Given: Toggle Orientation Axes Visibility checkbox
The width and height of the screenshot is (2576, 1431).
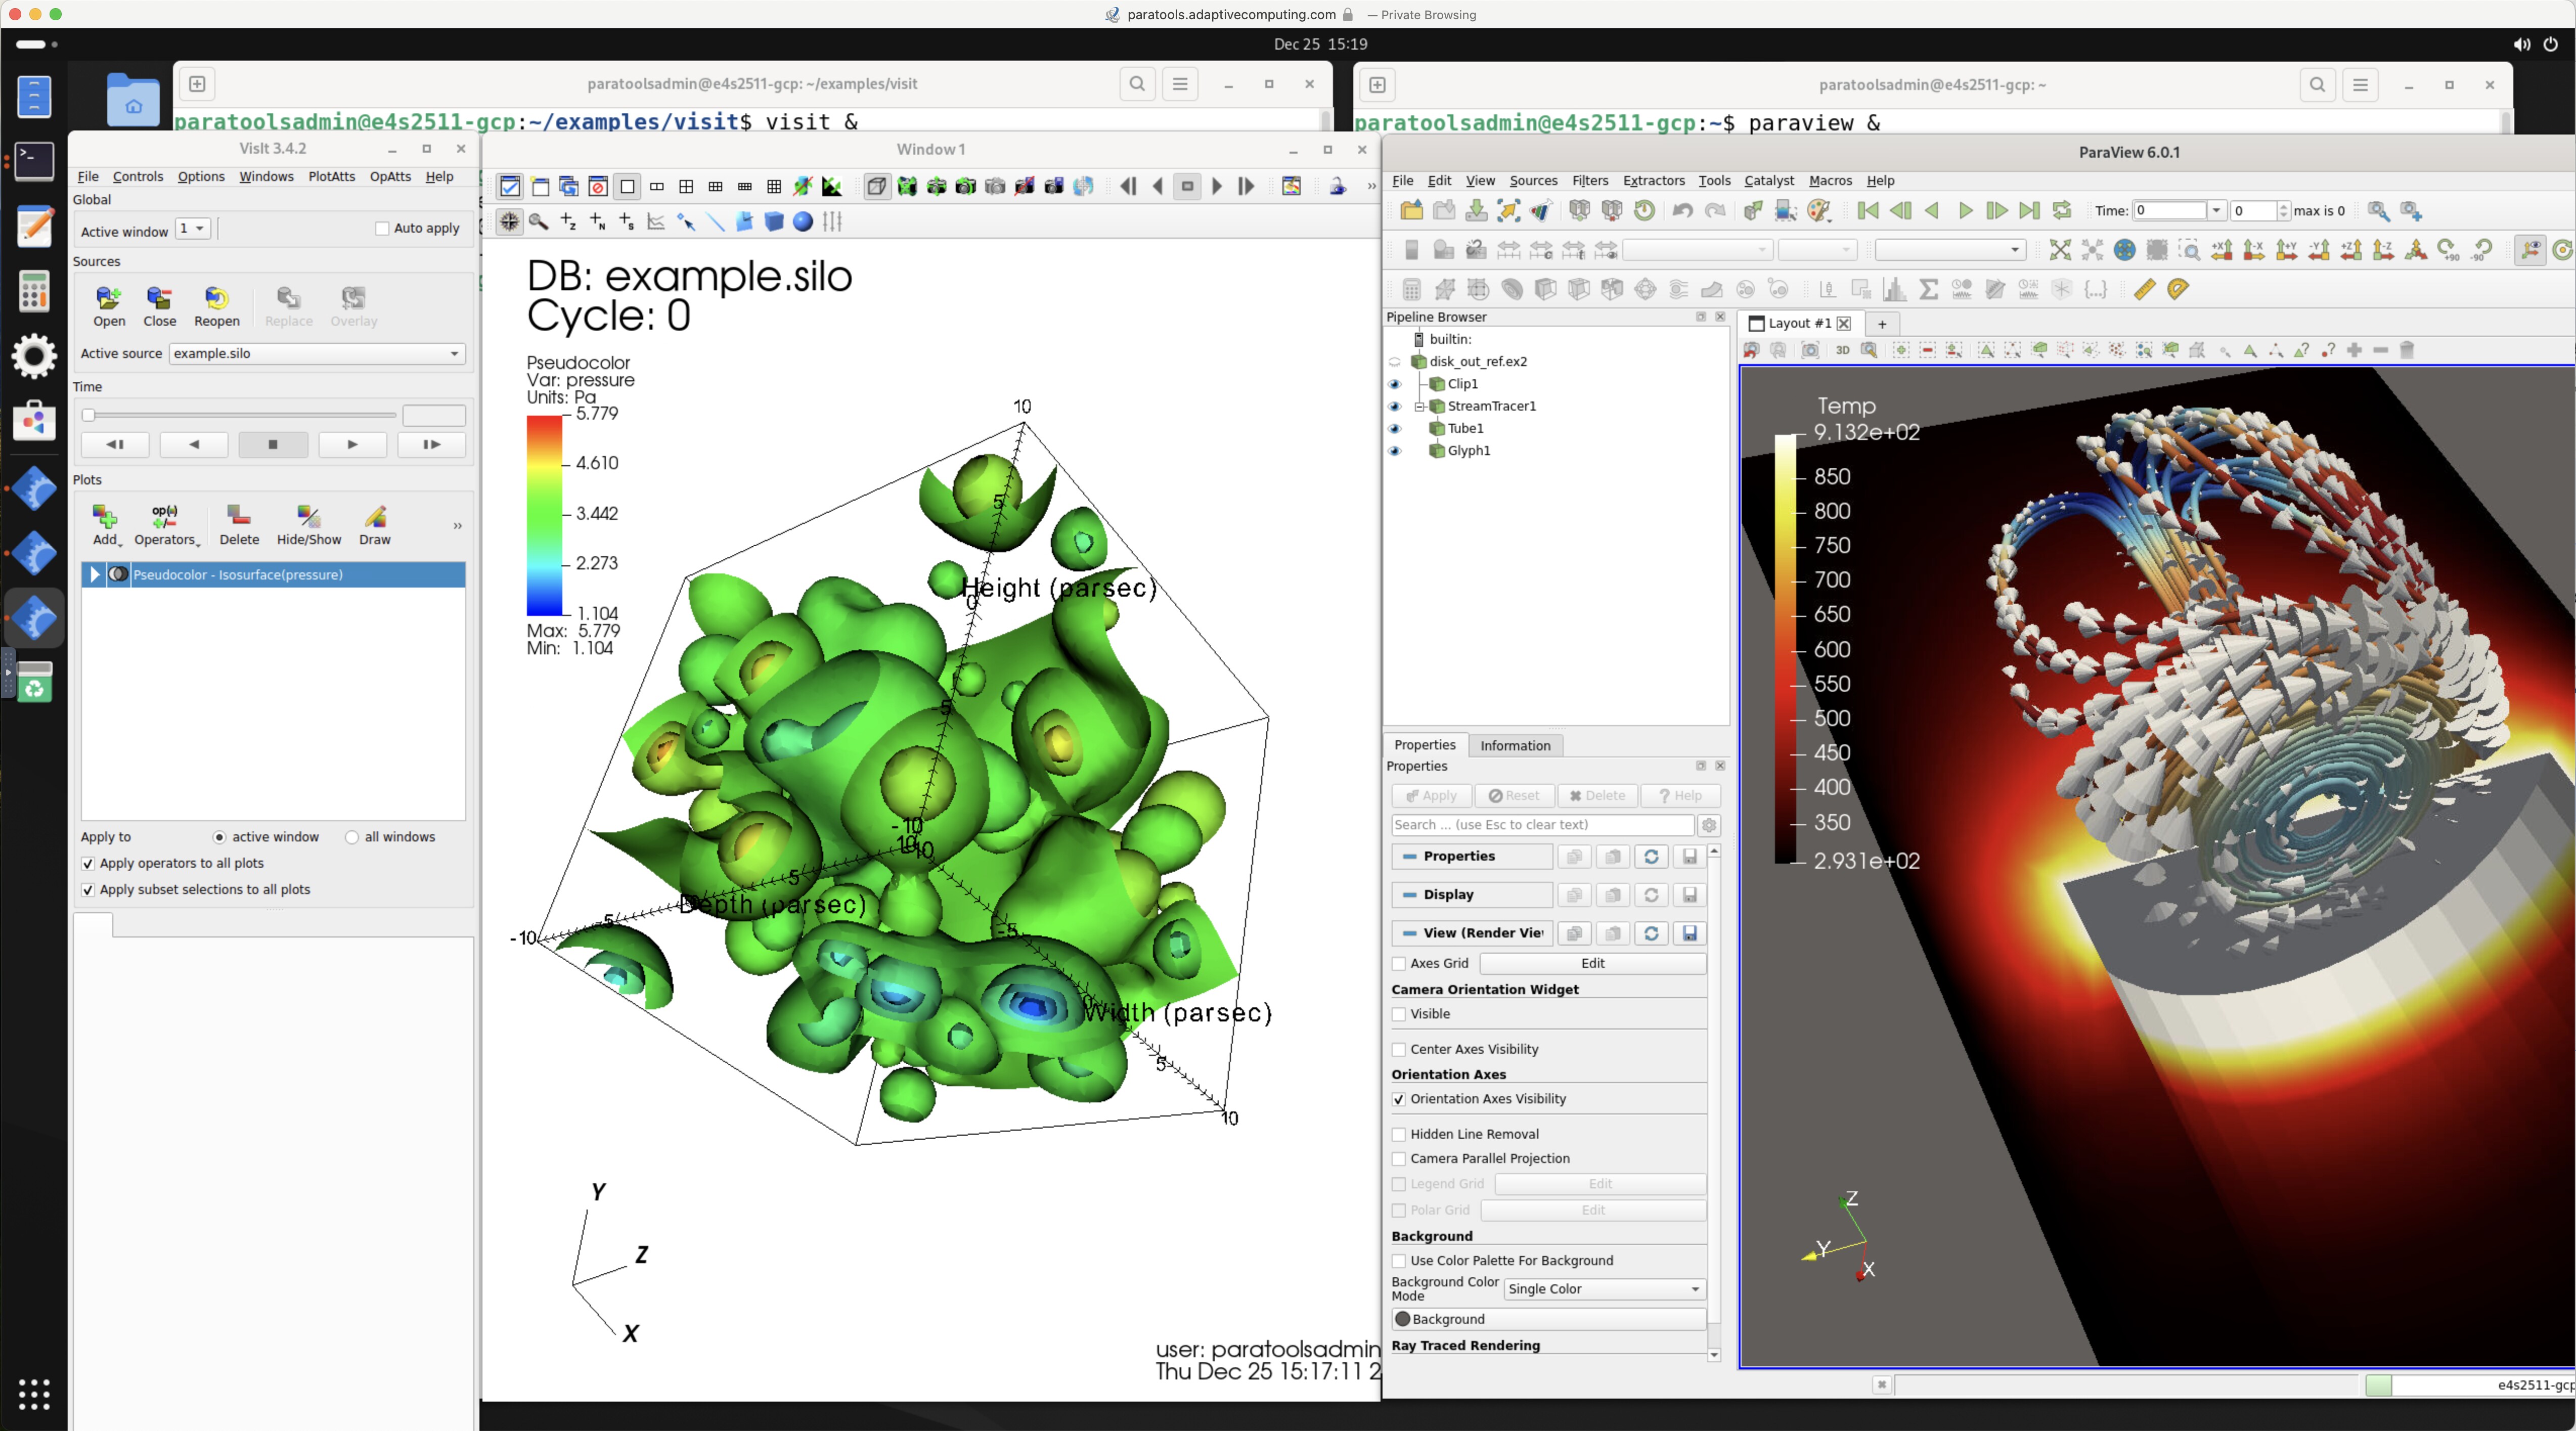Looking at the screenshot, I should (x=1399, y=1099).
